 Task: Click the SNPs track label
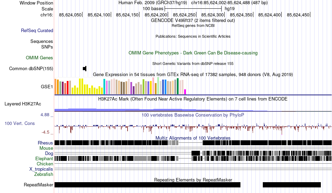click(x=47, y=47)
